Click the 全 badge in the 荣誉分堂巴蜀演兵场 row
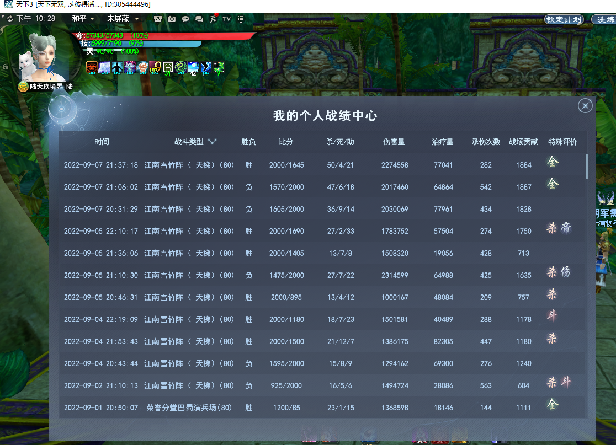Screen dimensions: 616x445 tap(553, 404)
